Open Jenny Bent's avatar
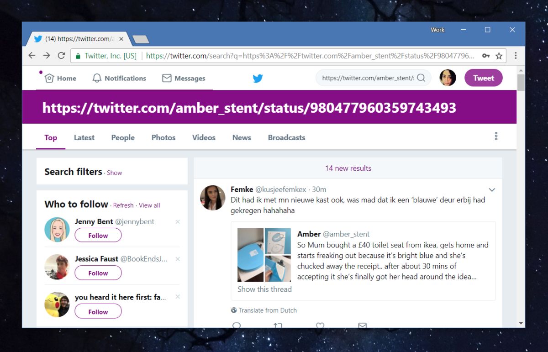 click(57, 229)
